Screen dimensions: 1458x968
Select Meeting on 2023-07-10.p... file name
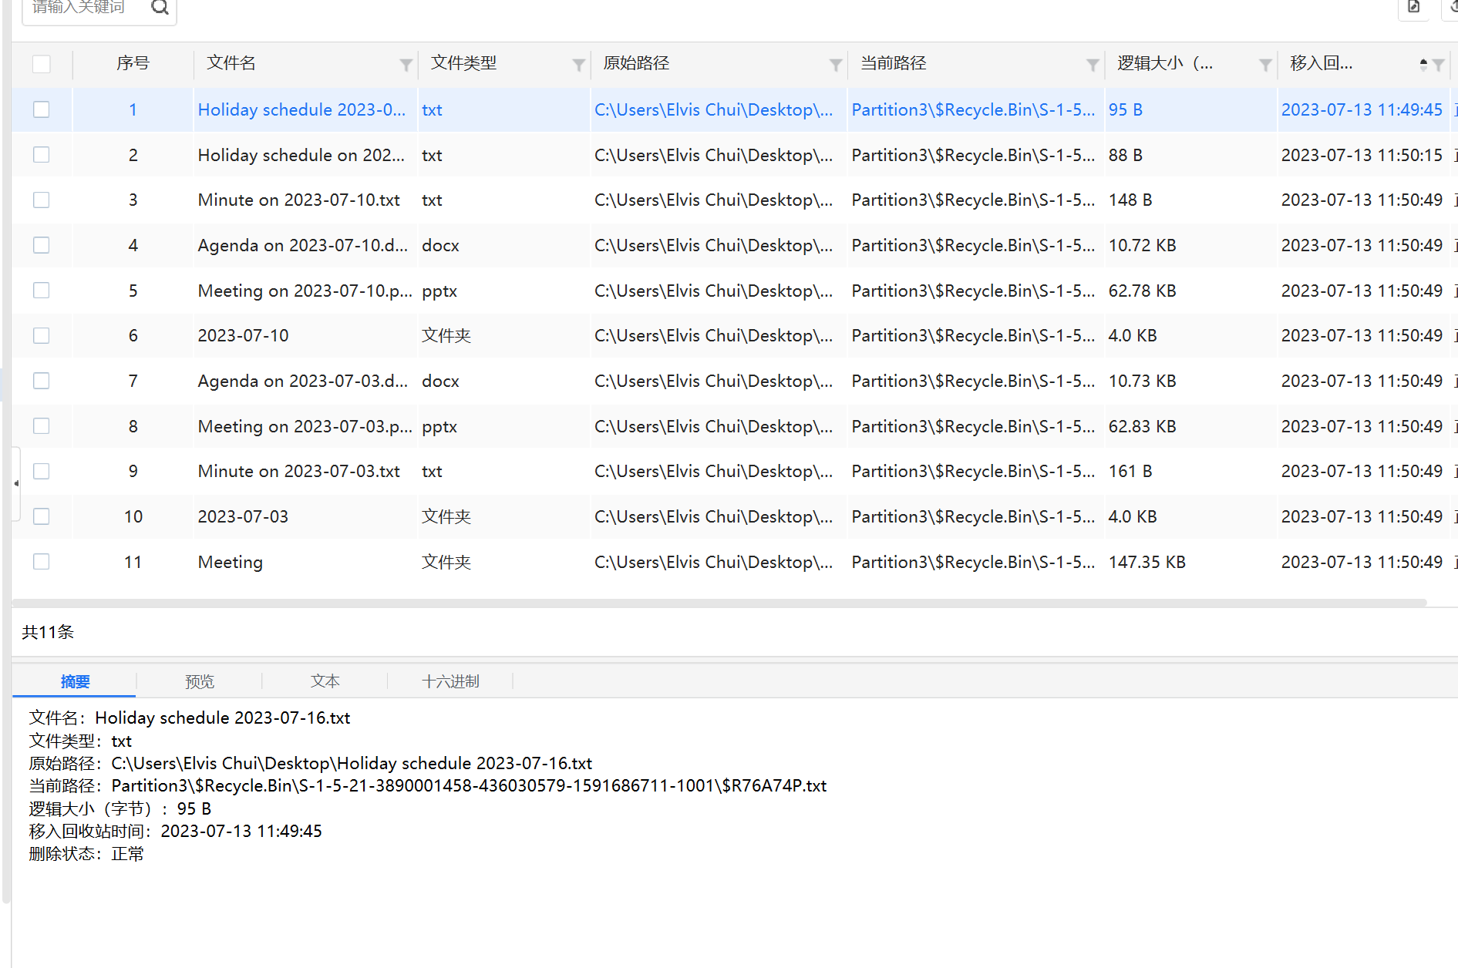305,291
